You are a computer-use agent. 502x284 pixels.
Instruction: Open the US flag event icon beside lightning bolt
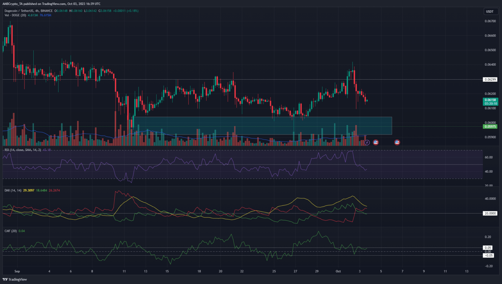point(376,142)
